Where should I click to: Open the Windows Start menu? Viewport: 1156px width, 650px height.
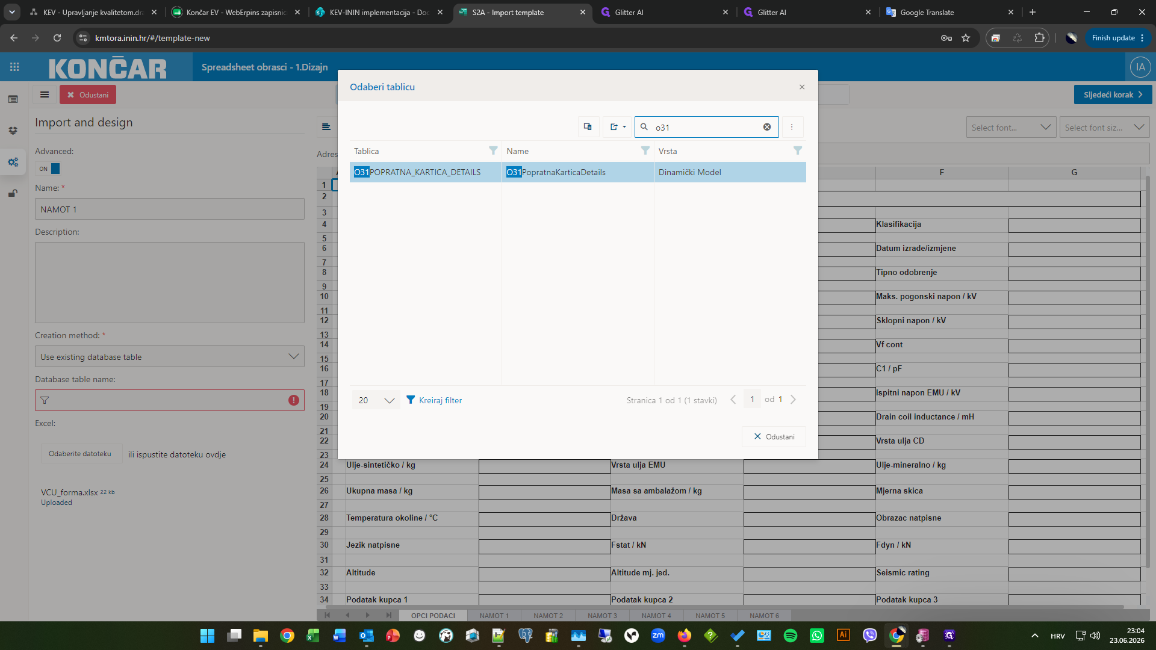pyautogui.click(x=207, y=636)
